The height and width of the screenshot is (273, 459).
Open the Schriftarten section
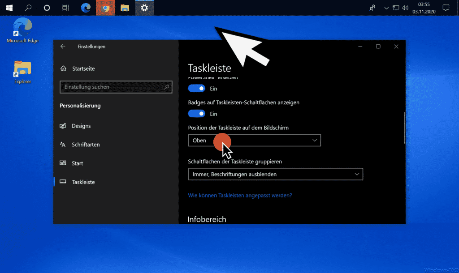tap(80, 145)
